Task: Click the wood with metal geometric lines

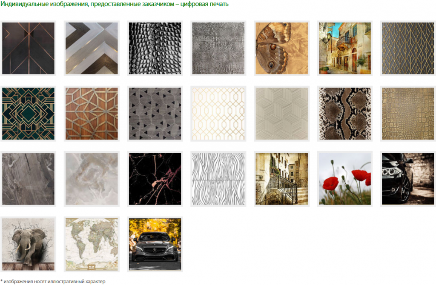Action: (92, 114)
